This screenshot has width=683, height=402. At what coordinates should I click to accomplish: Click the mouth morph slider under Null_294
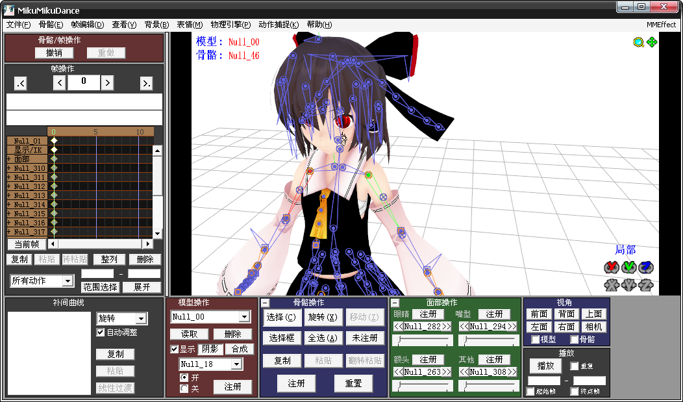pyautogui.click(x=489, y=340)
